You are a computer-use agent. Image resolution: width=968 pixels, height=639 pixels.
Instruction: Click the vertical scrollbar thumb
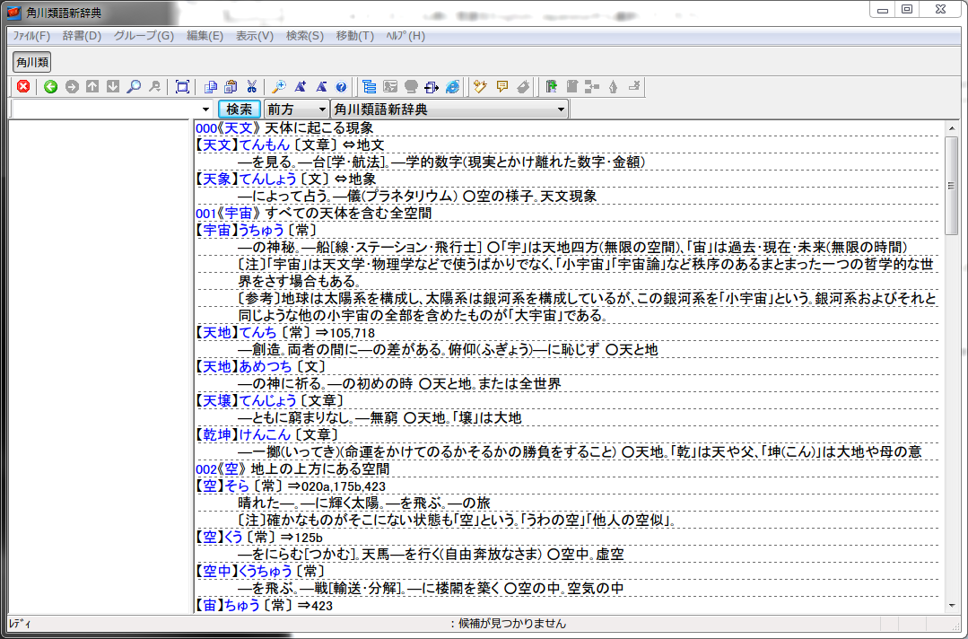pyautogui.click(x=951, y=185)
